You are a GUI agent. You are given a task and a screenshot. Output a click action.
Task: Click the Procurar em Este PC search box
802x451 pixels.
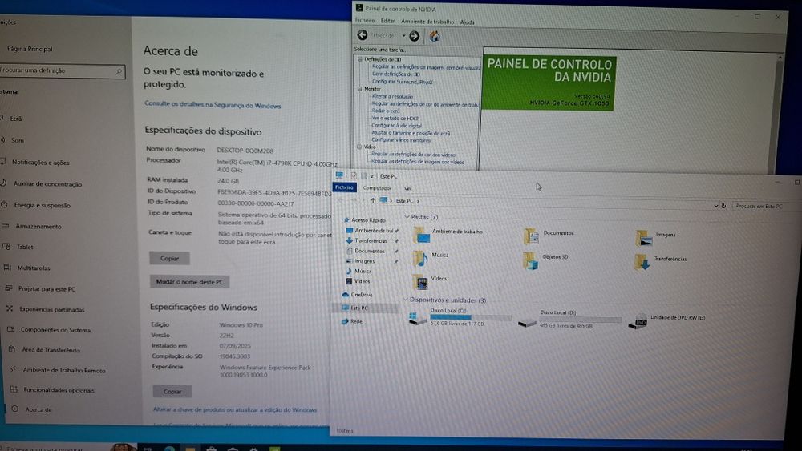coord(764,207)
